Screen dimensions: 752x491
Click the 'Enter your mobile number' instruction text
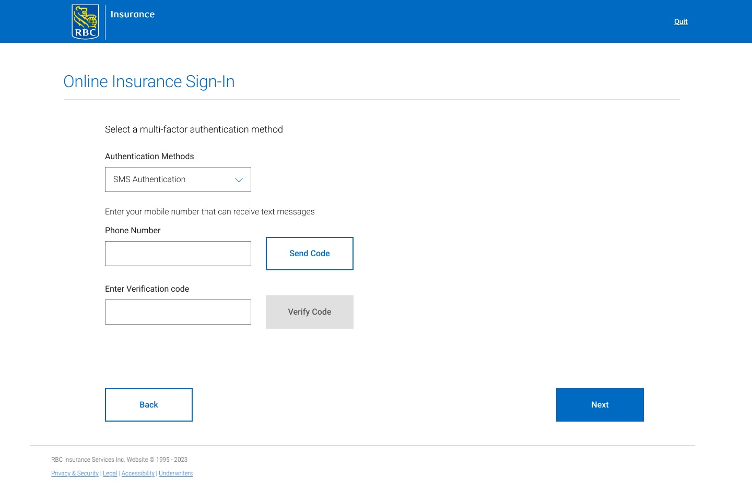click(x=210, y=211)
